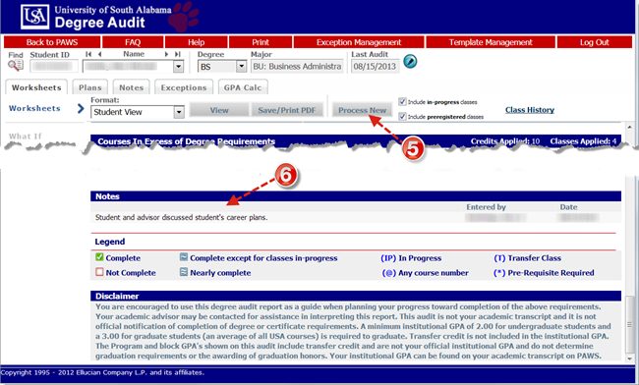This screenshot has width=639, height=385.
Task: Toggle Include in-progress classes checkbox
Action: tap(402, 102)
